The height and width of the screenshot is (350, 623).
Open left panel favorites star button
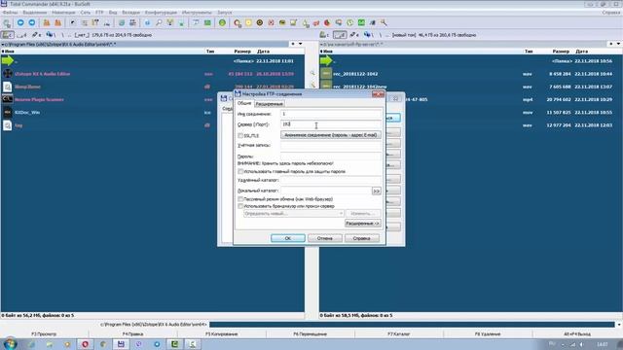pyautogui.click(x=293, y=44)
